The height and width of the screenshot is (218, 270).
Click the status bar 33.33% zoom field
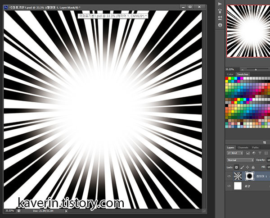9,211
